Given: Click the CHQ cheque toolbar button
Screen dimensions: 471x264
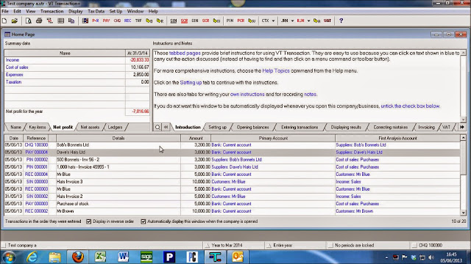Looking at the screenshot, I should pyautogui.click(x=117, y=21).
